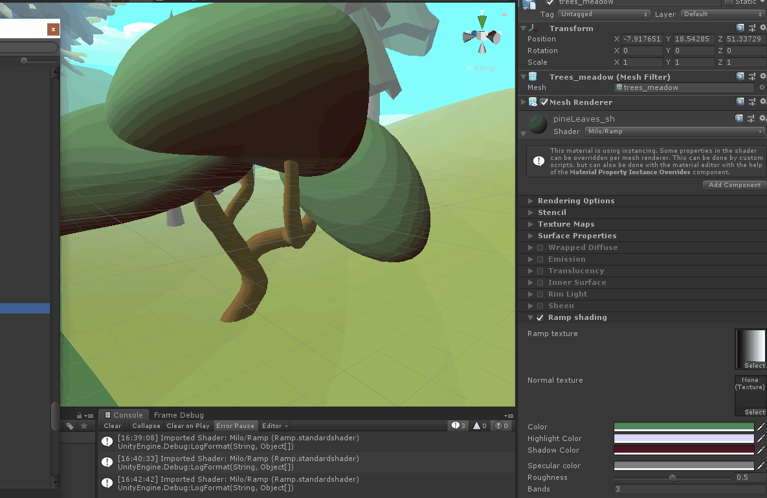Toggle info messages filter showing 3

tap(460, 425)
